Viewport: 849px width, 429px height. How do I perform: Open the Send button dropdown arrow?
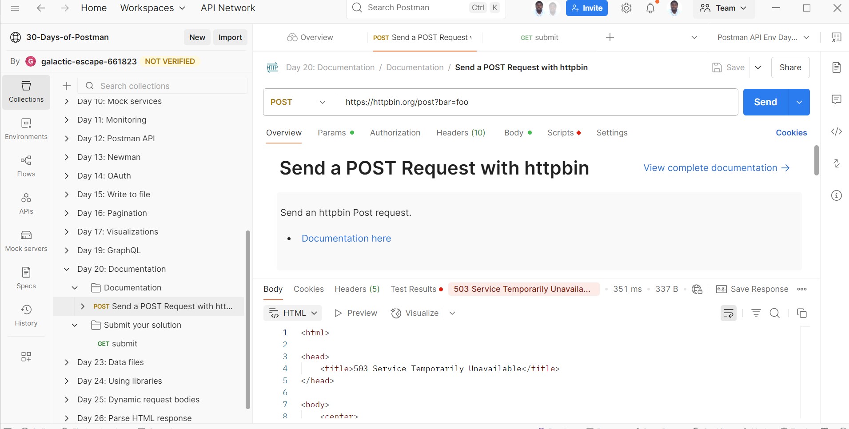point(799,102)
